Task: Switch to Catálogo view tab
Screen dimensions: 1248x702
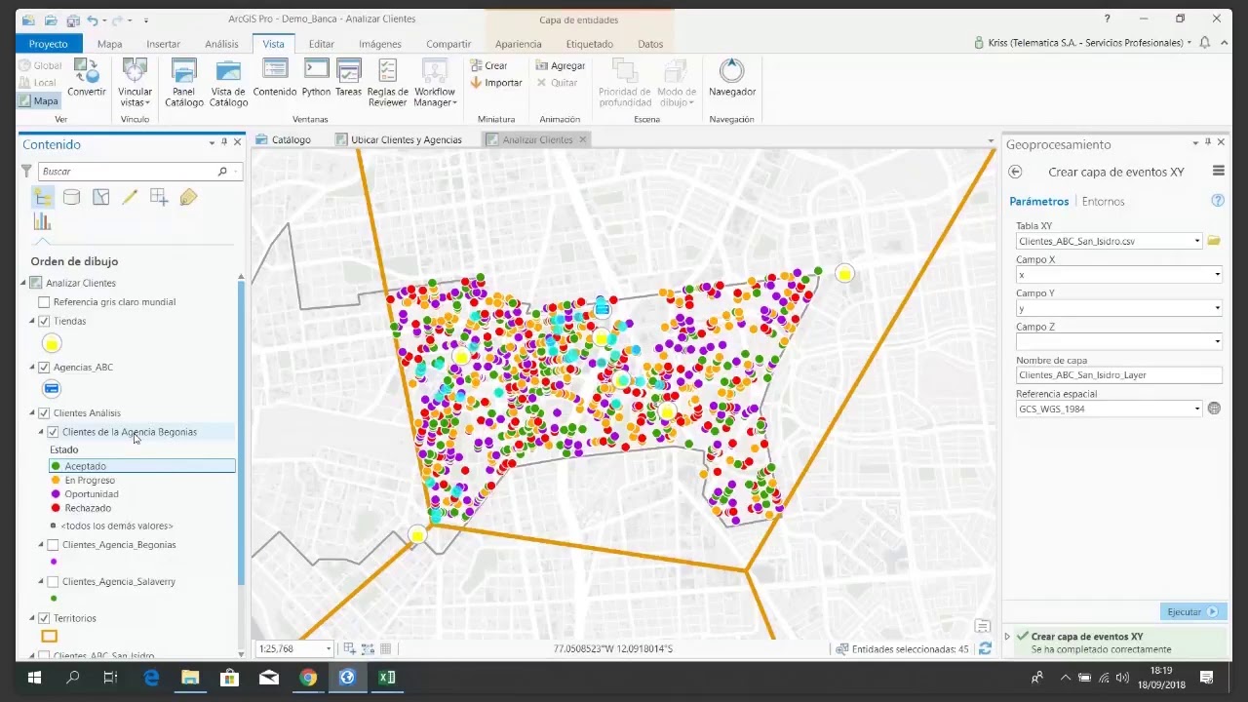Action: pos(284,139)
